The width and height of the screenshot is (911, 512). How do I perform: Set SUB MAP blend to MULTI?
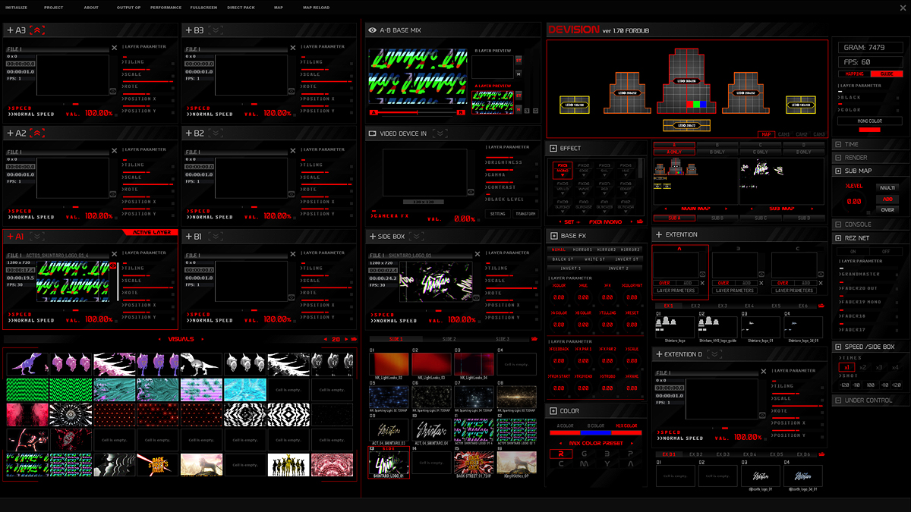(887, 187)
